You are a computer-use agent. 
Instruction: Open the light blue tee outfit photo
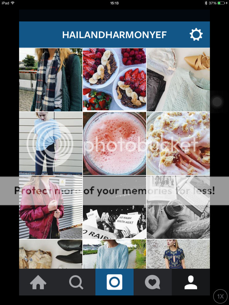pyautogui.click(x=51, y=144)
